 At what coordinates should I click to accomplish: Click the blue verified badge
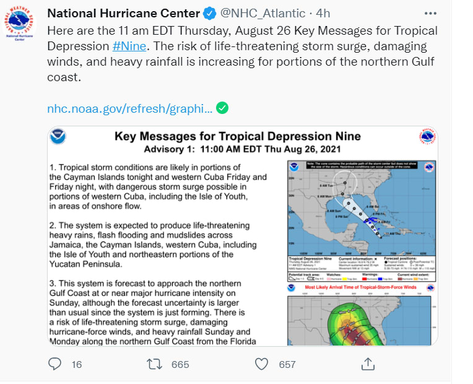click(209, 14)
